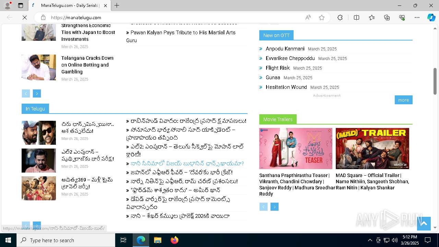Click the taskbar search box
This screenshot has width=439, height=247.
(66, 240)
